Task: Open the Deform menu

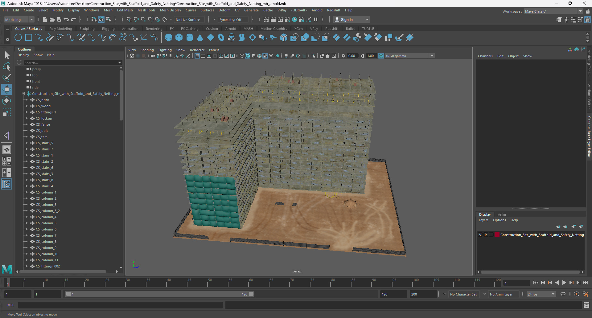Action: point(224,10)
